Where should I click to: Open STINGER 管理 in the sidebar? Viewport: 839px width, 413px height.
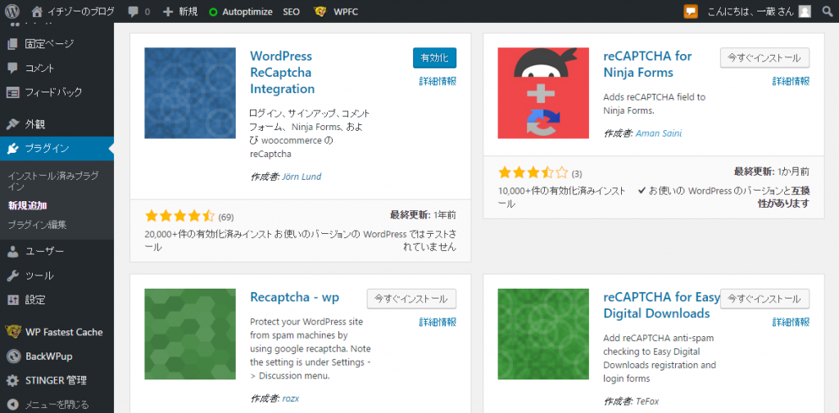point(56,380)
